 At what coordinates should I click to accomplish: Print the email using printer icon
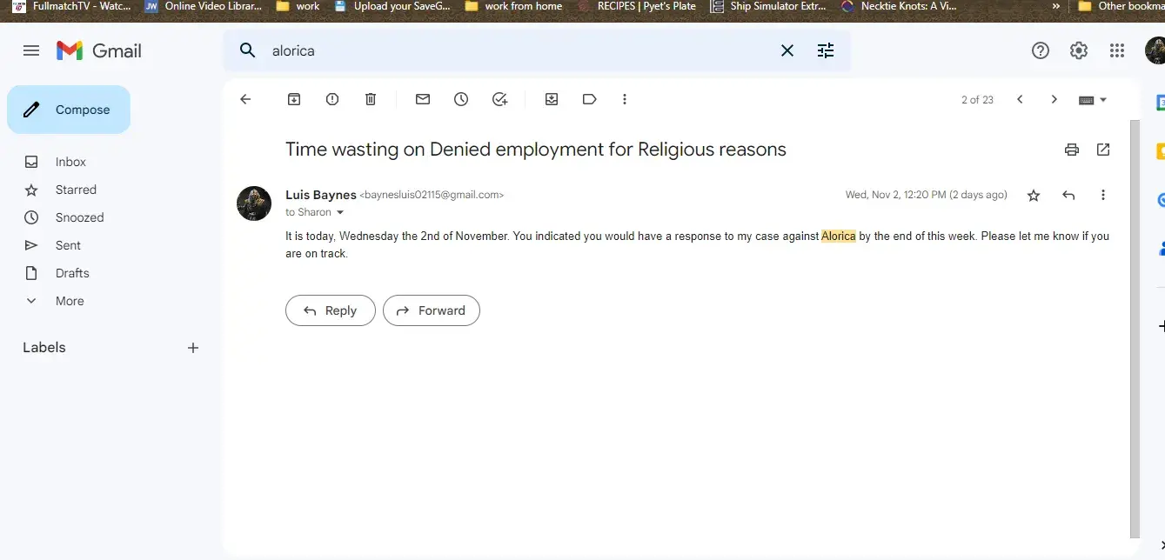(x=1072, y=150)
